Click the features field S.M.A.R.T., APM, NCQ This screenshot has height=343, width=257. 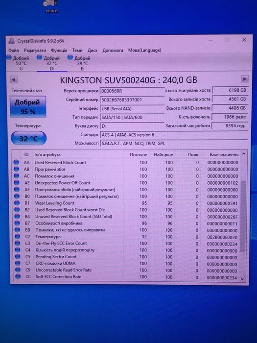point(174,144)
